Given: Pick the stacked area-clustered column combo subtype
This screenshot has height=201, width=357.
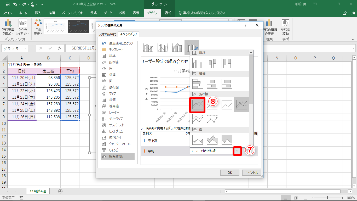Looking at the screenshot, I should pos(177,47).
